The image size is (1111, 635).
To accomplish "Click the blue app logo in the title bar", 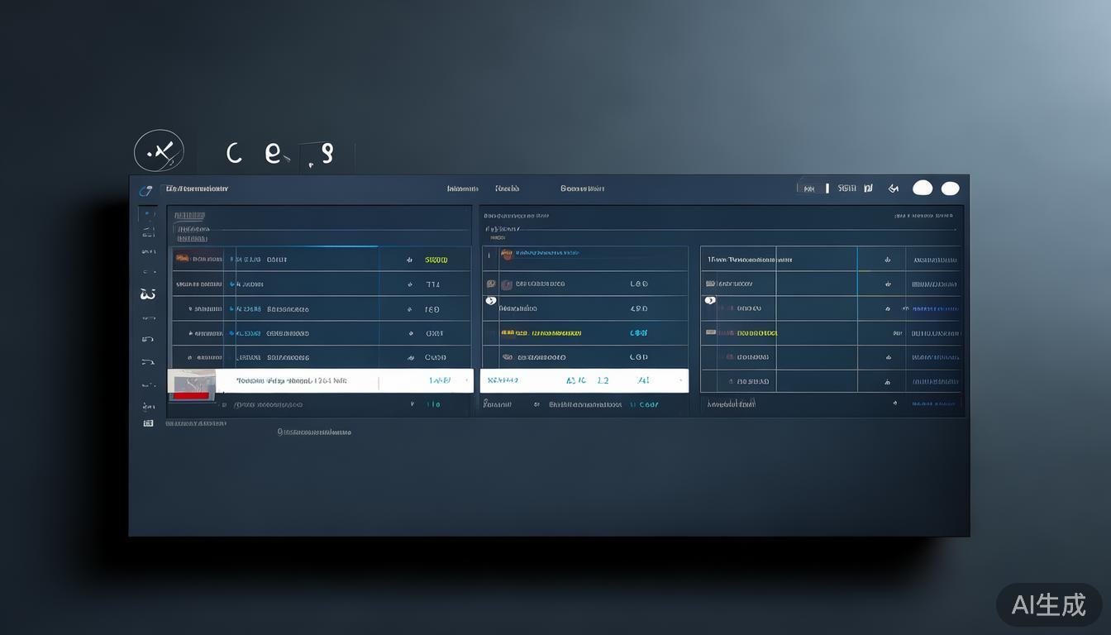I will tap(145, 190).
